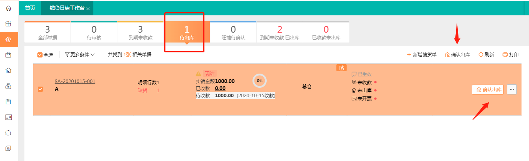Open the money bag sidebar icon

click(9, 86)
